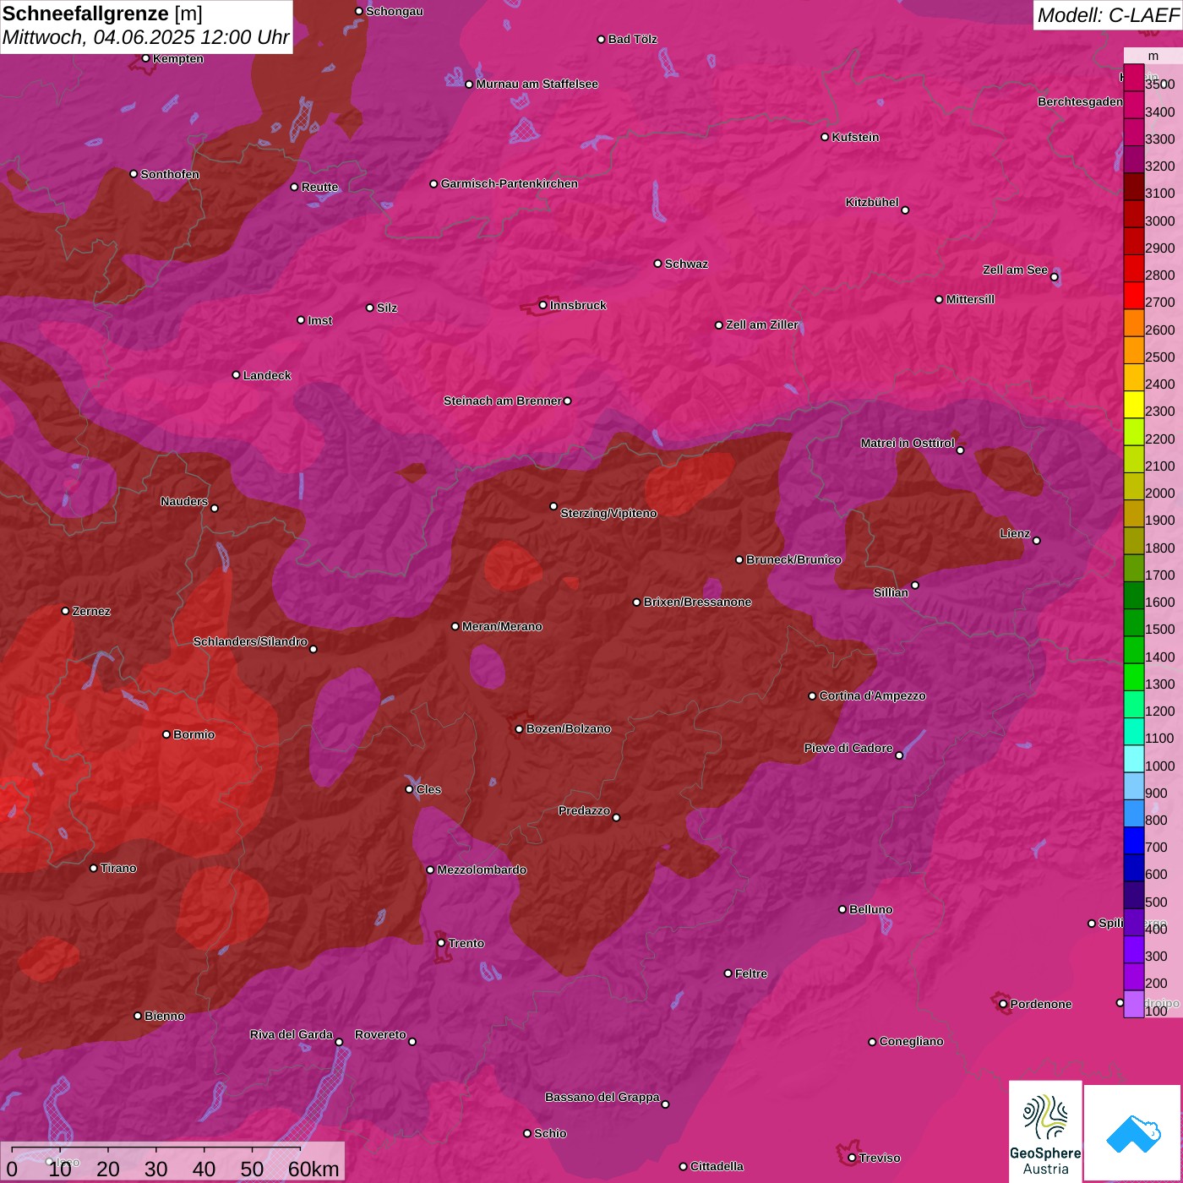Click the Innsbruck city marker
The image size is (1183, 1183).
(543, 305)
